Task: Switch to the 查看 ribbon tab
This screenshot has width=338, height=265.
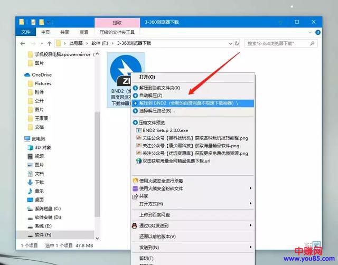Action: click(x=84, y=32)
